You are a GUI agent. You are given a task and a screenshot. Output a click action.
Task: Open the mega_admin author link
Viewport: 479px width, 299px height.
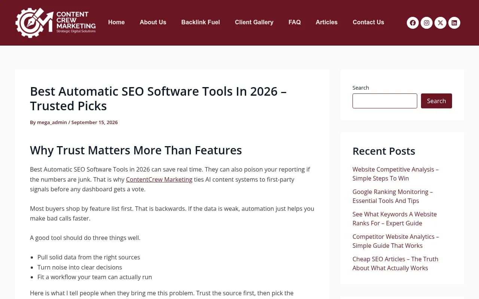click(x=52, y=122)
